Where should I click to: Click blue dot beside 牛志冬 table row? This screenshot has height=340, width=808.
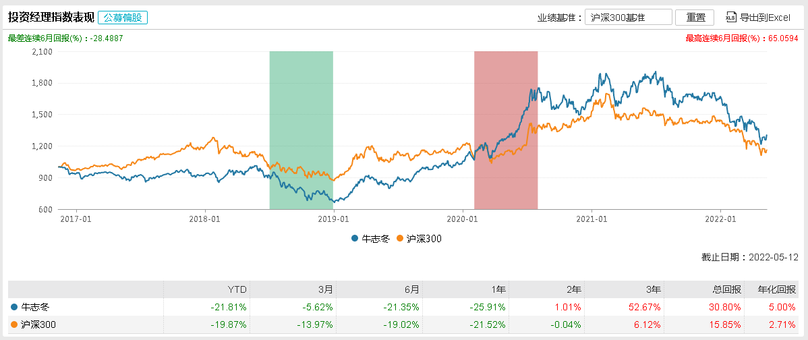(x=15, y=307)
